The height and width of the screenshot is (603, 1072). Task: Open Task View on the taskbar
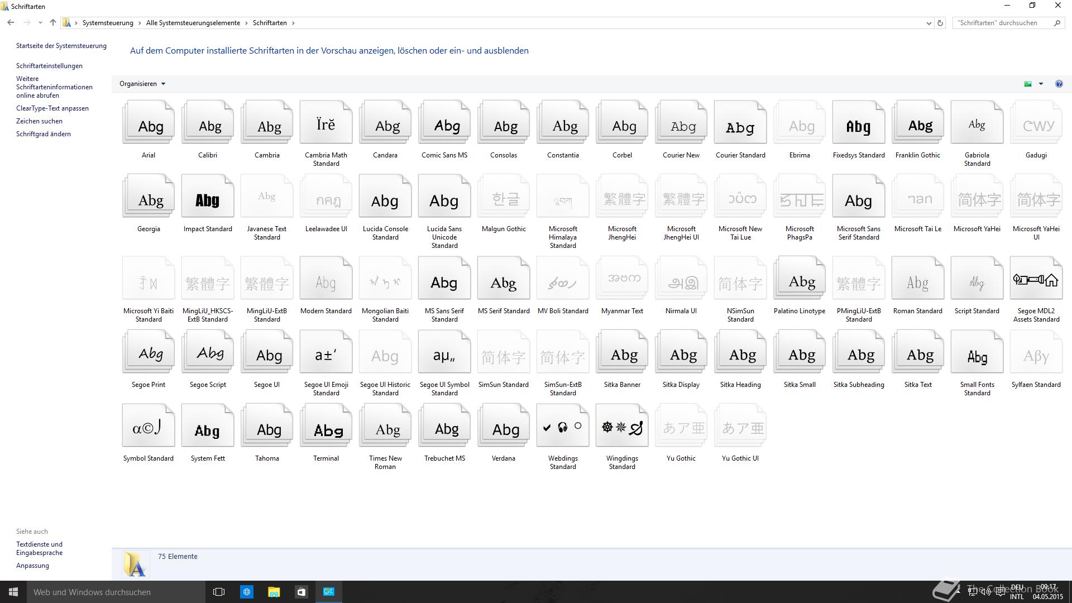(219, 592)
